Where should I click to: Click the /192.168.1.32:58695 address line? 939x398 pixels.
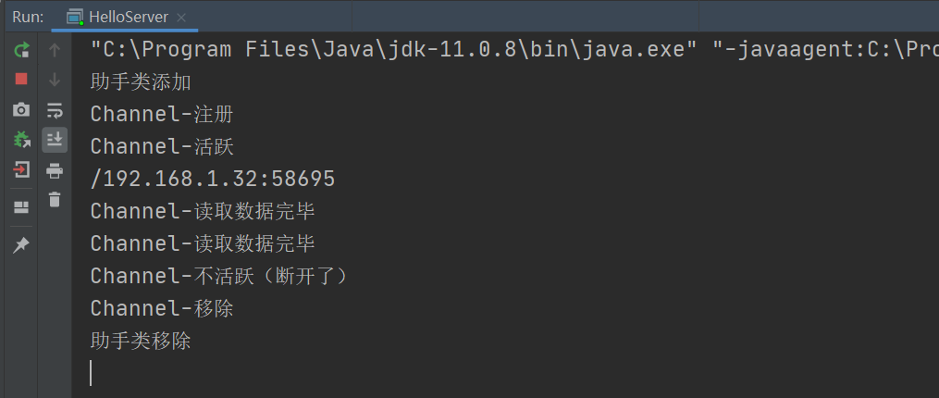pyautogui.click(x=213, y=179)
